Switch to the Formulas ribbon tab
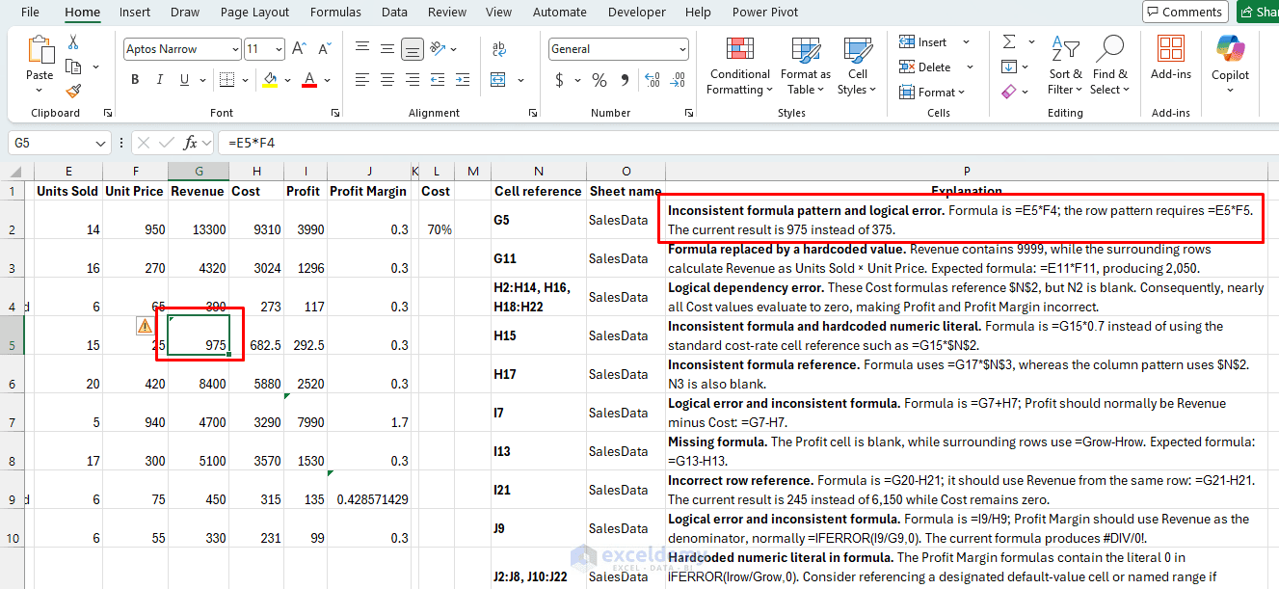The width and height of the screenshot is (1279, 589). tap(335, 12)
